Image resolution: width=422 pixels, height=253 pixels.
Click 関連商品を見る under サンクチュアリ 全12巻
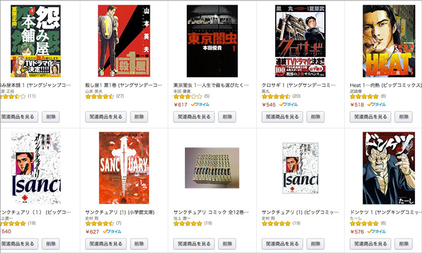click(x=194, y=244)
